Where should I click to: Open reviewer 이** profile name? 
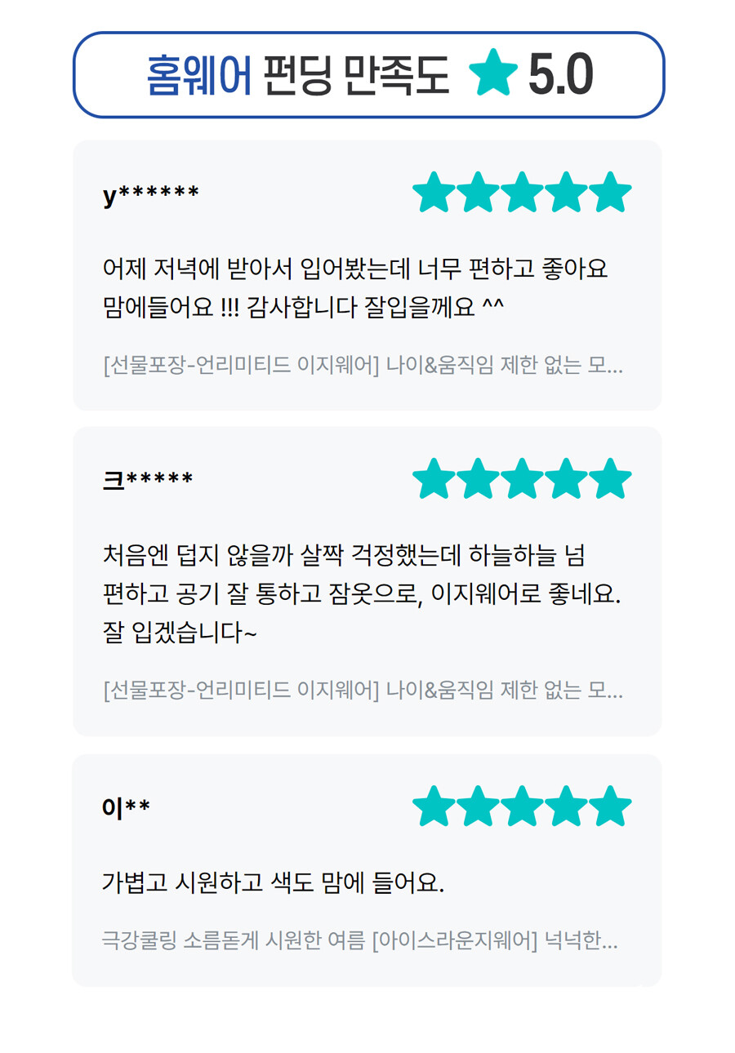click(x=126, y=807)
